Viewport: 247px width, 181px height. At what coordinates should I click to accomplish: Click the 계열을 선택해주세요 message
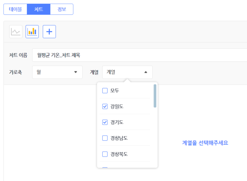click(x=205, y=143)
